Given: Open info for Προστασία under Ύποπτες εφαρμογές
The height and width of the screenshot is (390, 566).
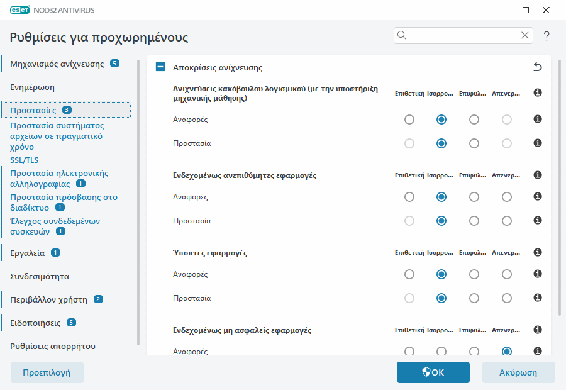Looking at the screenshot, I should pos(537,298).
